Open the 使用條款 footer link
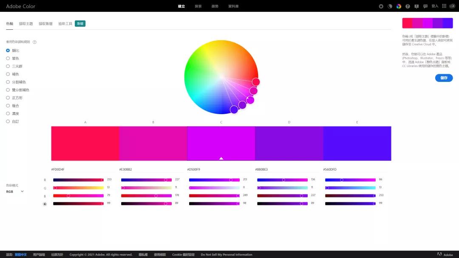Viewport: 459px width, 258px height. tap(160, 255)
